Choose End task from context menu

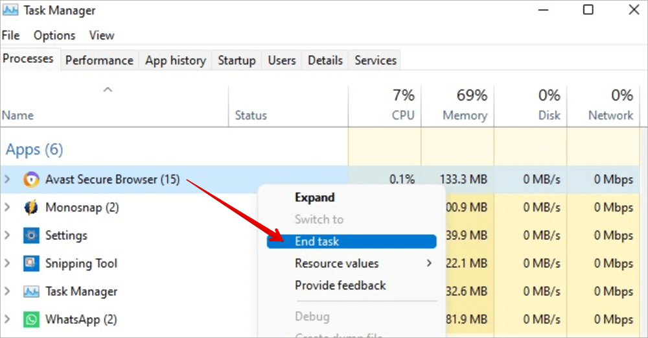tap(317, 241)
